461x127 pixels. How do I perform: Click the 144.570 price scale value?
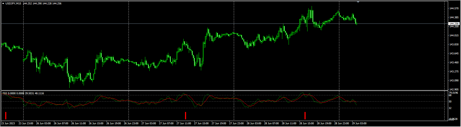454,8
